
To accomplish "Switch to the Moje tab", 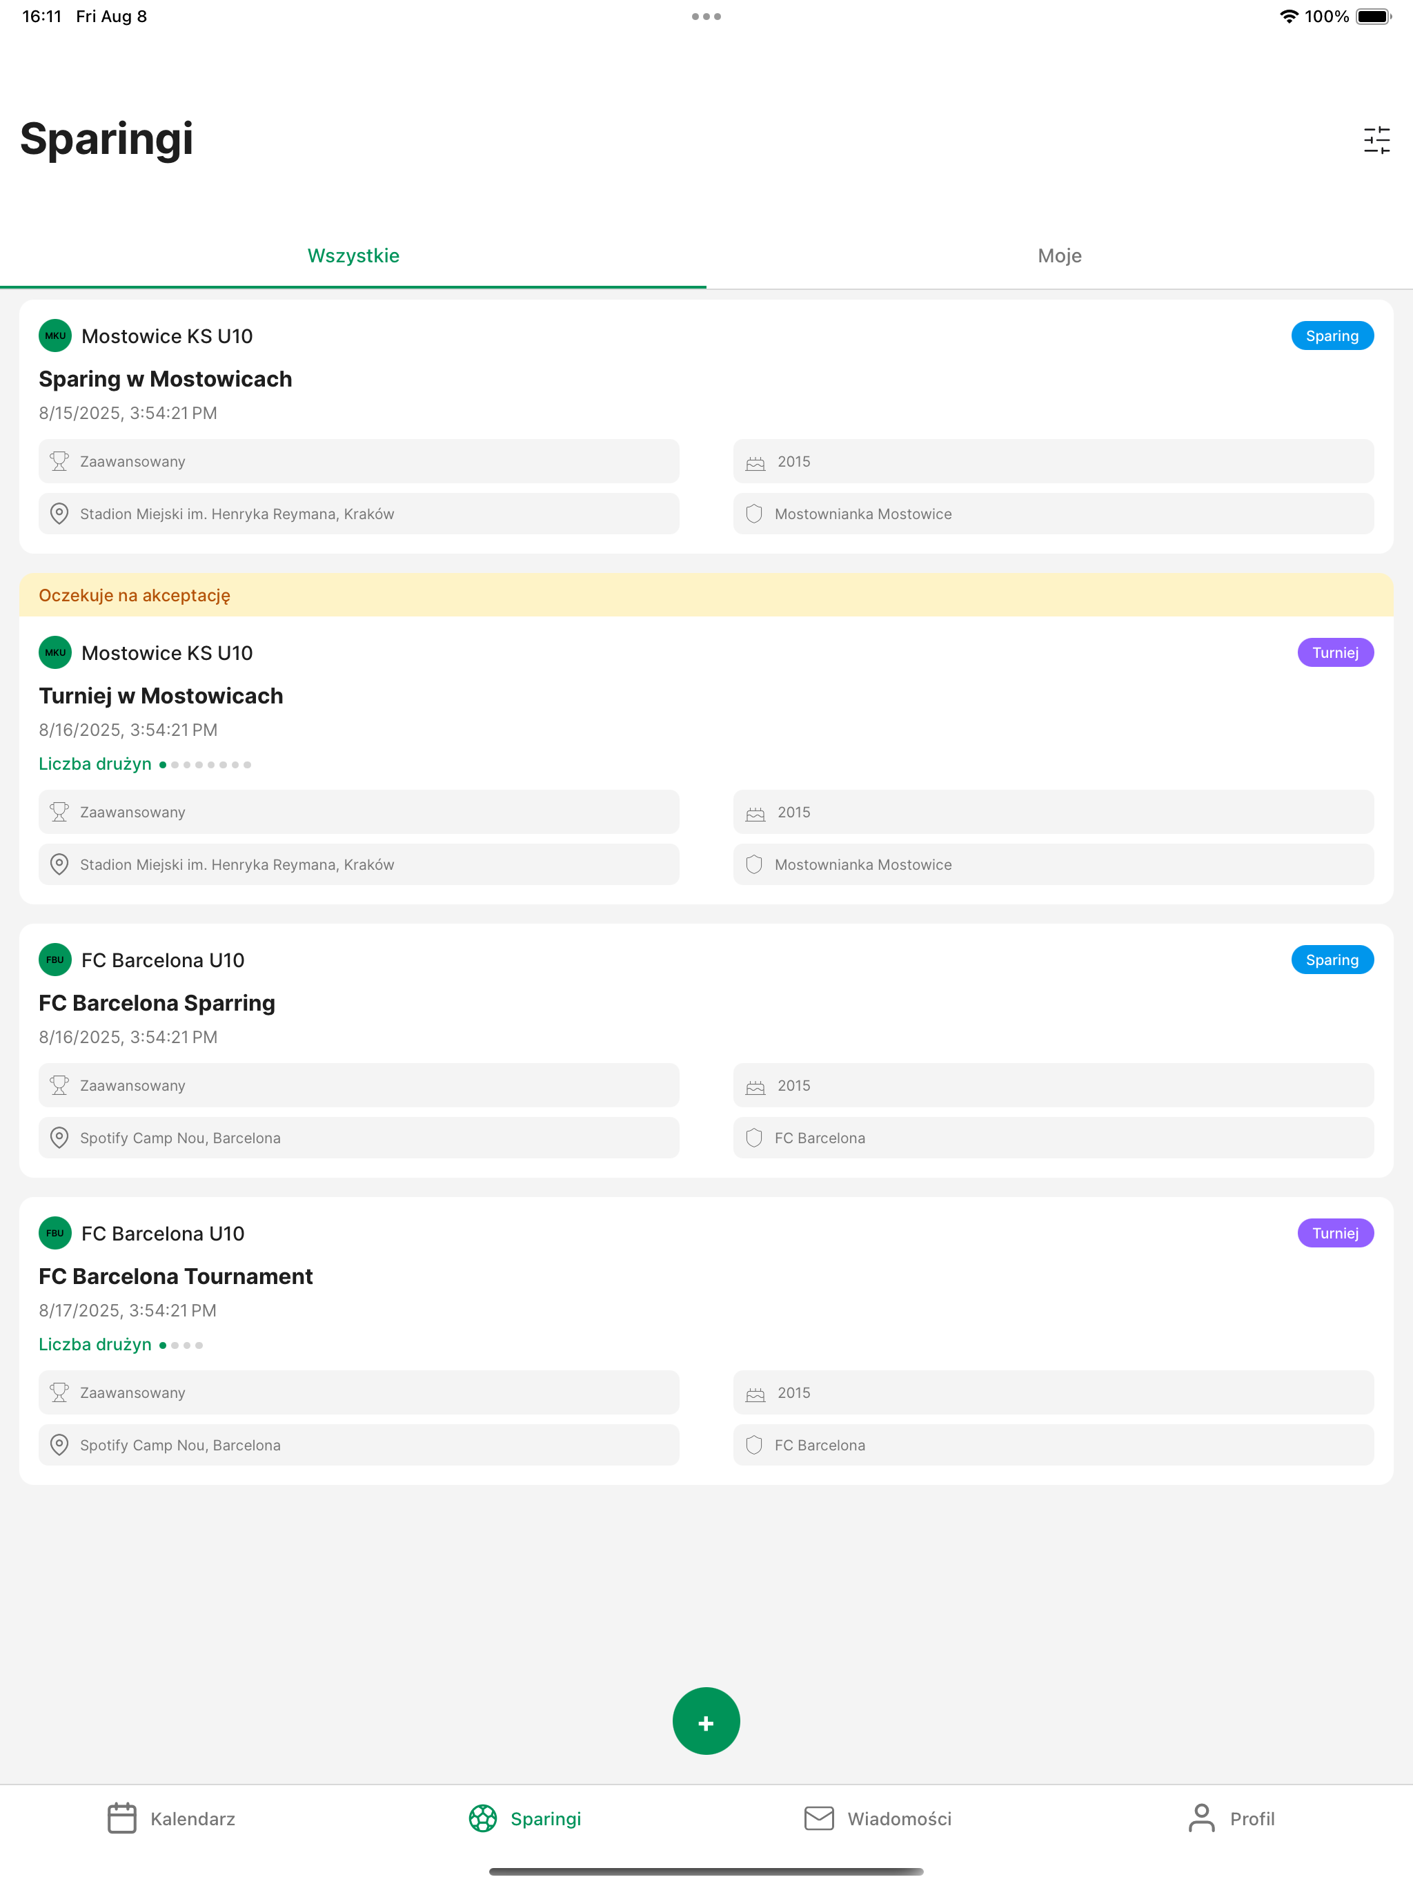I will 1059,256.
